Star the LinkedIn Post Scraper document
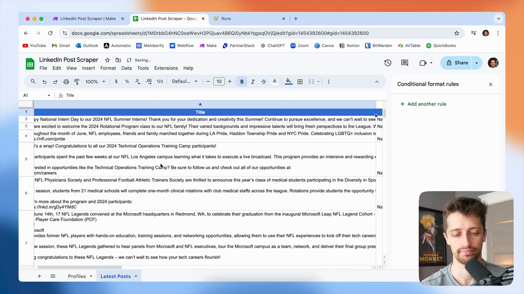 tap(107, 60)
